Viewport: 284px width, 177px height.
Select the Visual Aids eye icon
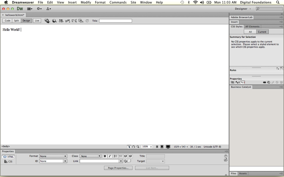point(81,21)
